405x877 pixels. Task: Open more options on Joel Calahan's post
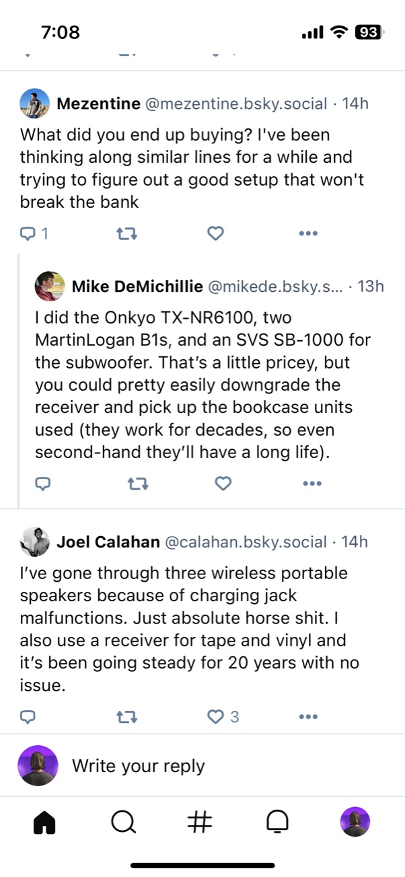(x=307, y=718)
